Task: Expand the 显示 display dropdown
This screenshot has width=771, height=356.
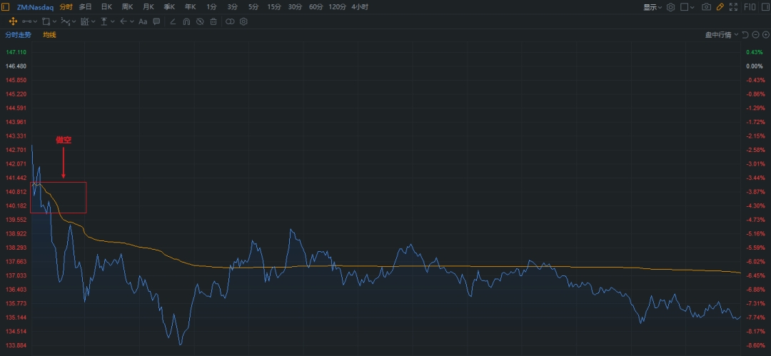Action: 652,7
